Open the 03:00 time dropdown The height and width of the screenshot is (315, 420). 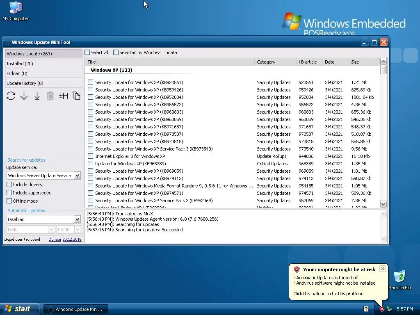(78, 230)
